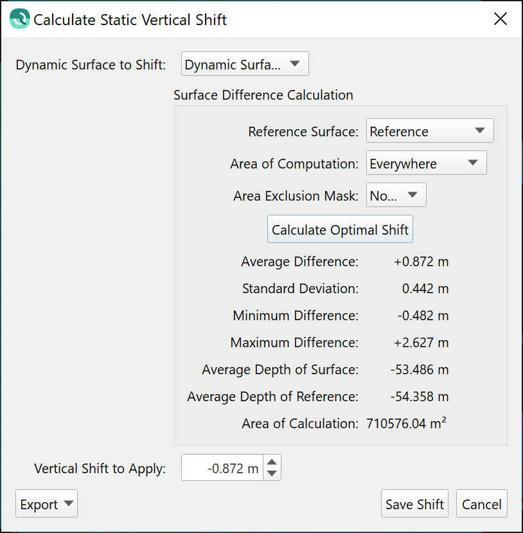Decrease vertical shift with the down arrow
This screenshot has width=523, height=533.
[272, 474]
